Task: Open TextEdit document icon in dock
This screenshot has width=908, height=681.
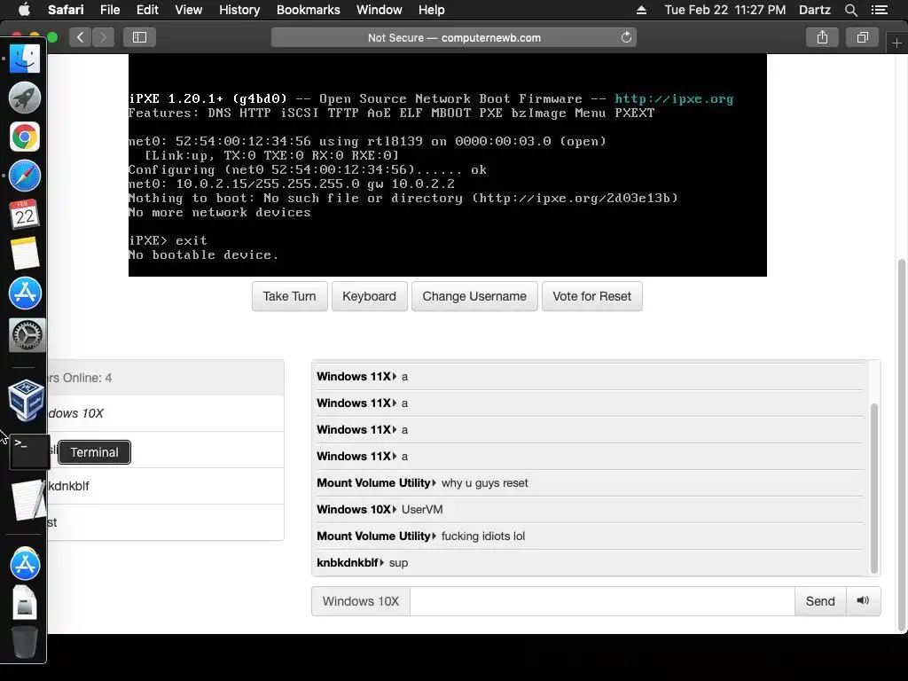Action: click(x=27, y=499)
